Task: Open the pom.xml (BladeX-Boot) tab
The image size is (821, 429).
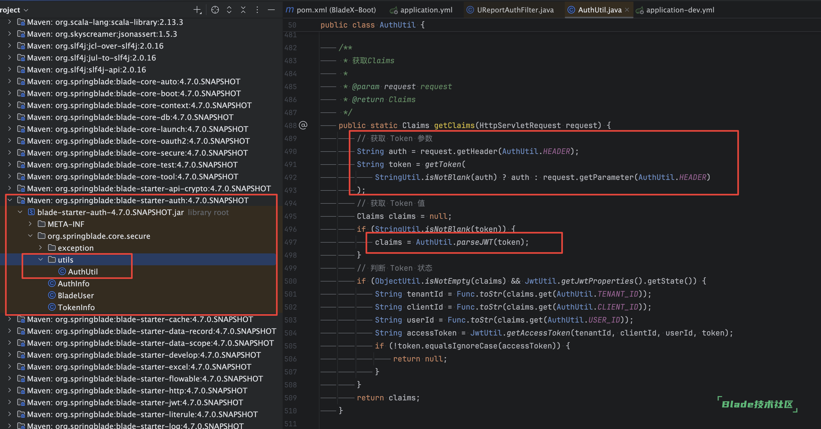Action: click(336, 10)
